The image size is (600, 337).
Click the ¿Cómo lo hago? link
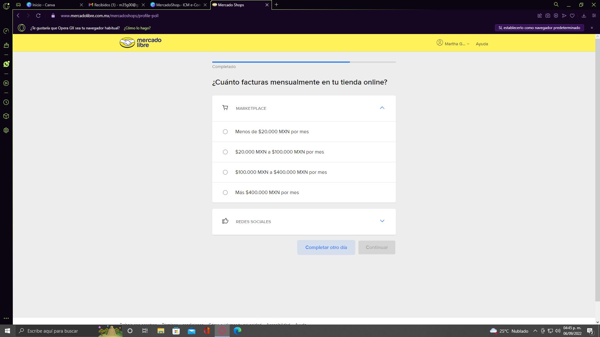point(137,28)
